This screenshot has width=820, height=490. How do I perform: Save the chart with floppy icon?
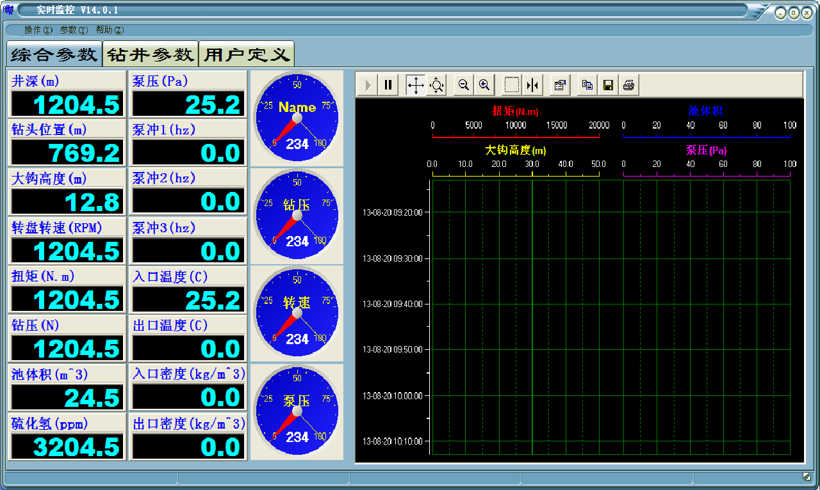608,85
